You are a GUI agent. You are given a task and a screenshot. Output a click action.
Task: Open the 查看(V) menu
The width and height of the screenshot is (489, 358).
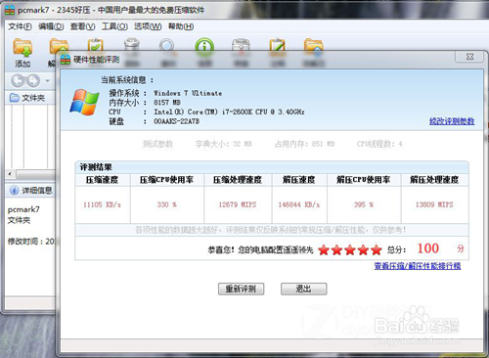pos(83,26)
